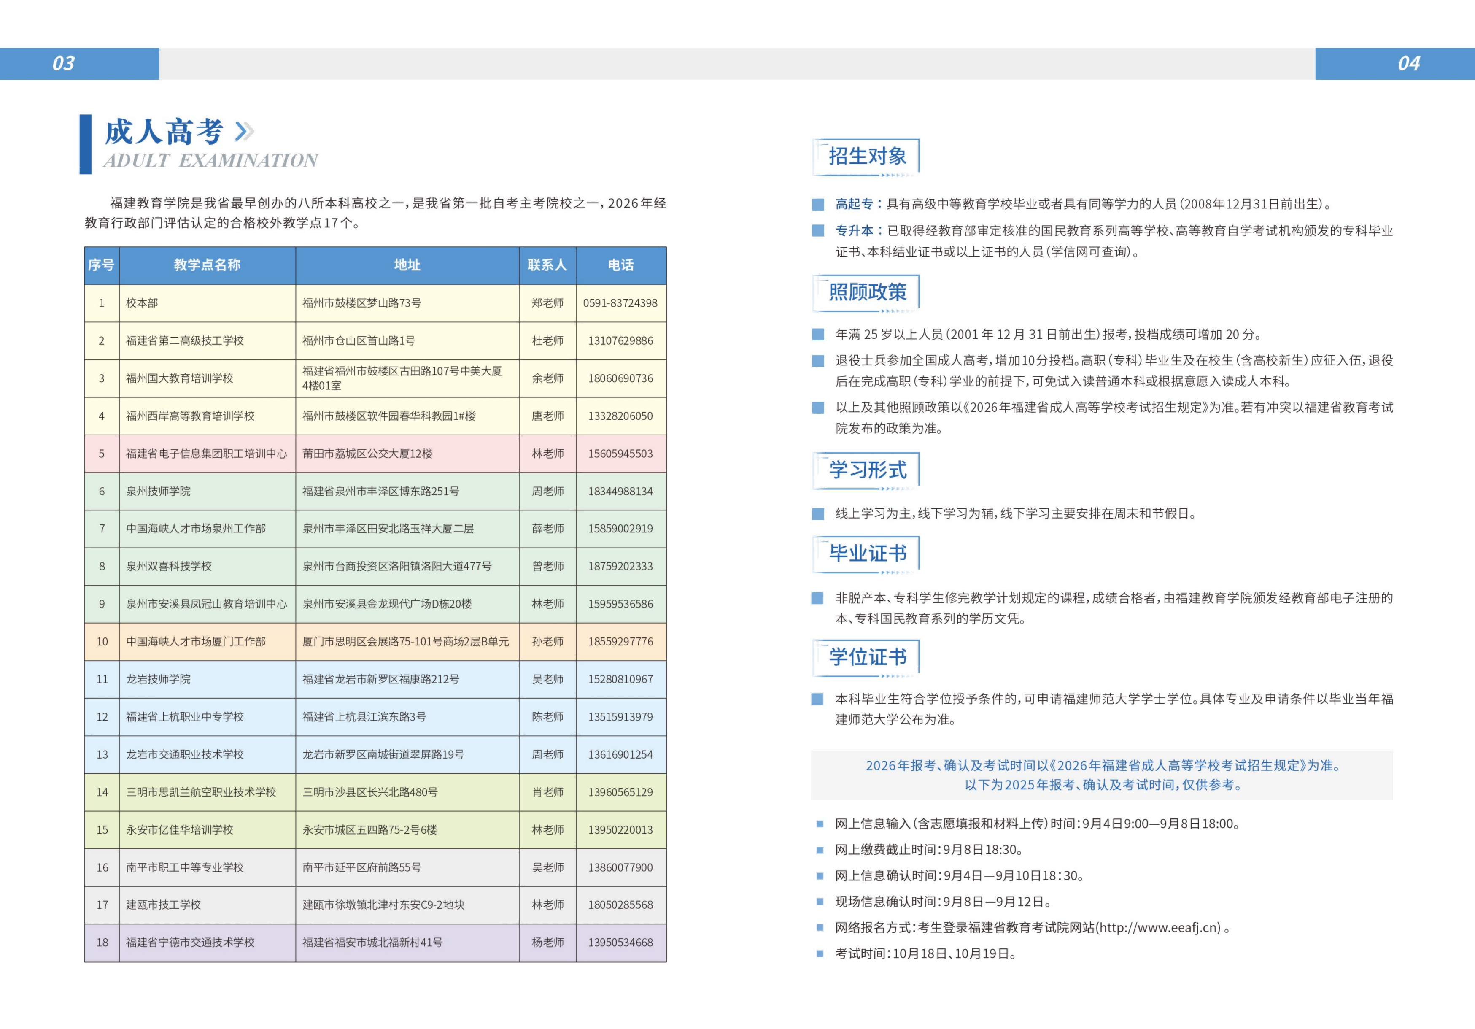
Task: Click the double chevron beside 成人高考
Action: click(244, 131)
